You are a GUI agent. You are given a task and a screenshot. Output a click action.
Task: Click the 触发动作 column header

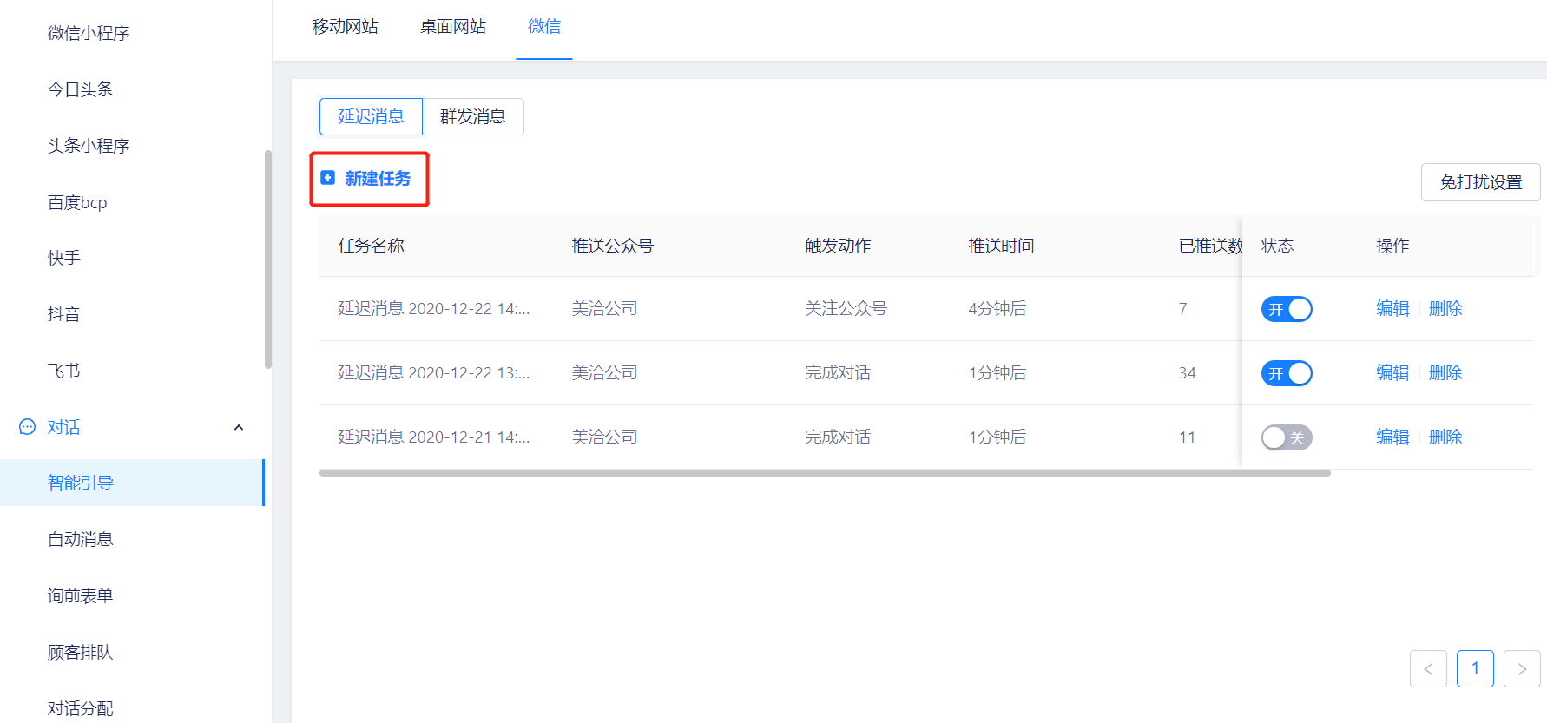tap(838, 246)
